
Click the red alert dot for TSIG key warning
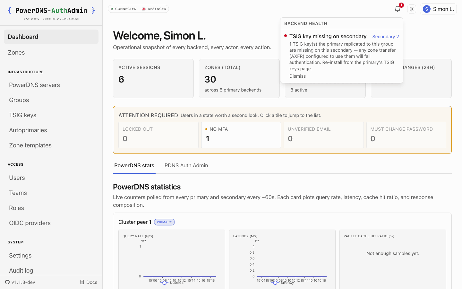pos(286,36)
